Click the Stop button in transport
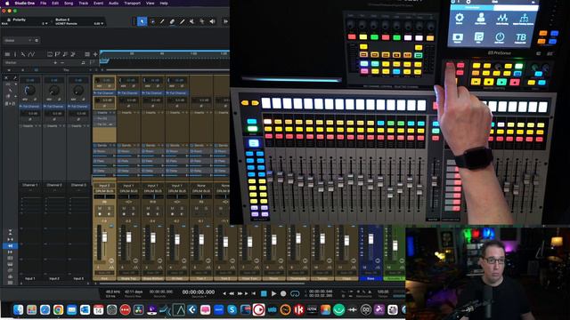Image resolution: width=570 pixels, height=320 pixels. pyautogui.click(x=264, y=293)
